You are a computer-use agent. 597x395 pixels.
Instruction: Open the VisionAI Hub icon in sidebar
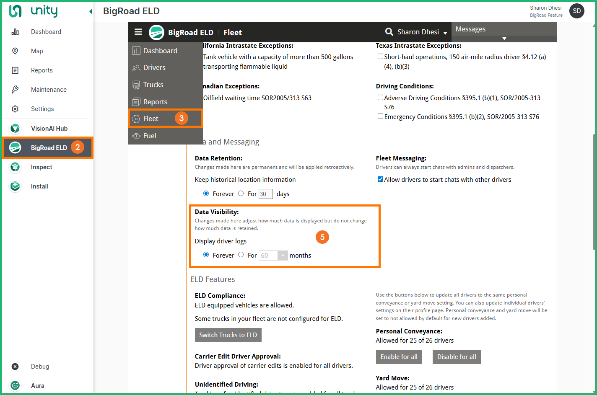coord(15,129)
